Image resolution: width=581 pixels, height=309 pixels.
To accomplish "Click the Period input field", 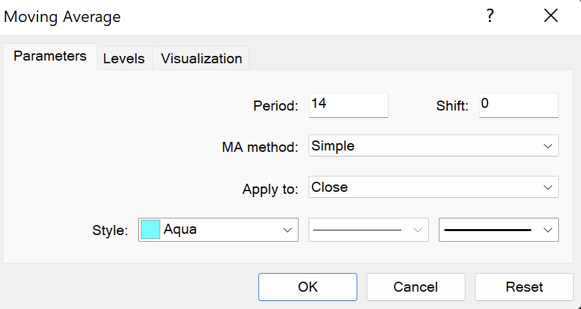I will tap(348, 105).
